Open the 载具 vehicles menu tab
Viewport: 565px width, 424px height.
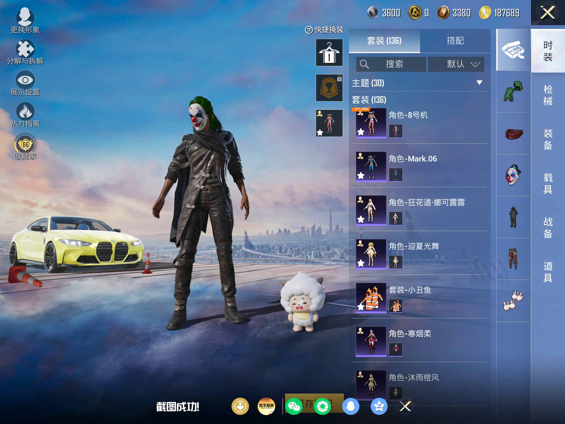(x=548, y=183)
